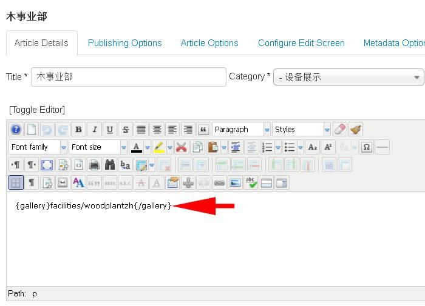Toggle fullscreen editor mode

[47, 164]
